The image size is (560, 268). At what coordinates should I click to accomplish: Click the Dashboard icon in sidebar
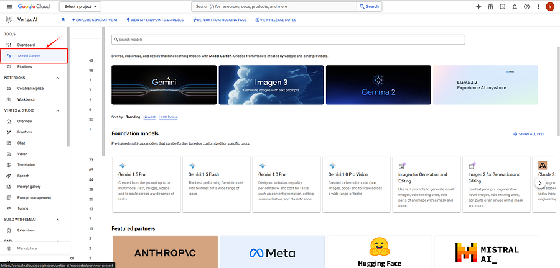coord(9,45)
